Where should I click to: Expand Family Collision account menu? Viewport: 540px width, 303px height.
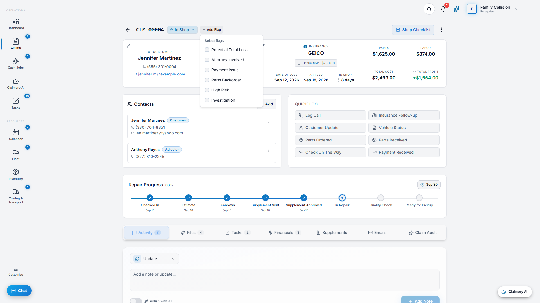492,9
